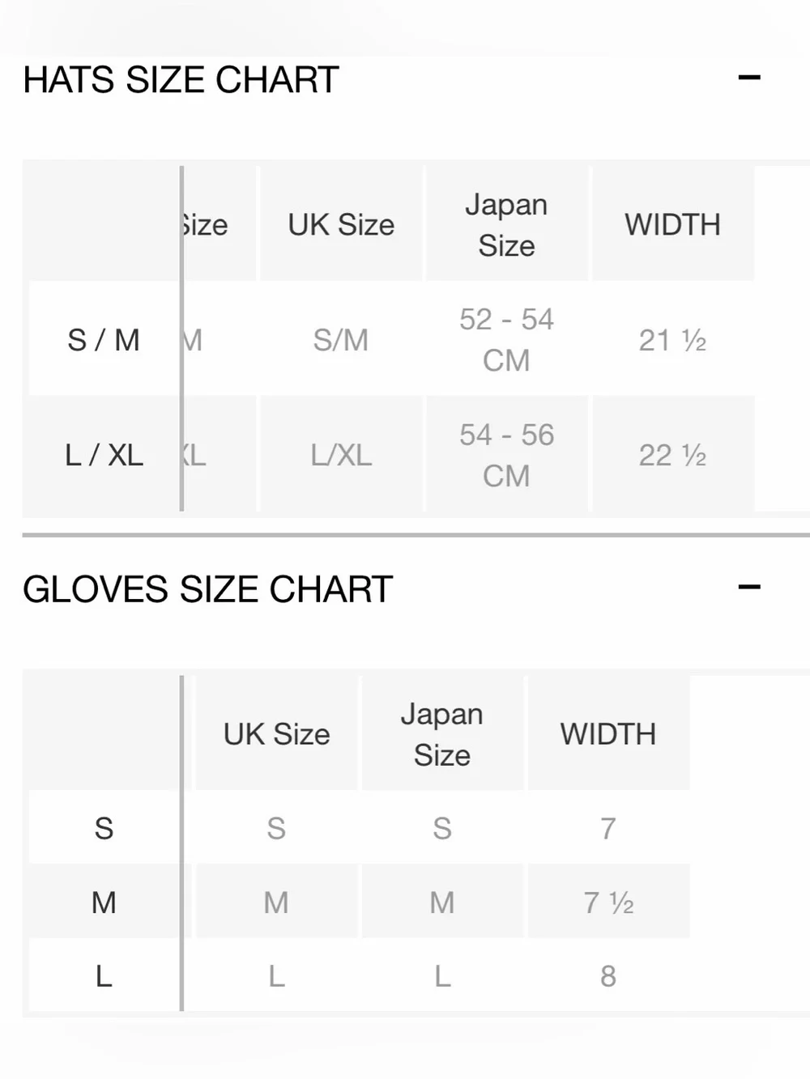Select the L / XL hat row label
The image size is (810, 1079).
click(x=104, y=455)
